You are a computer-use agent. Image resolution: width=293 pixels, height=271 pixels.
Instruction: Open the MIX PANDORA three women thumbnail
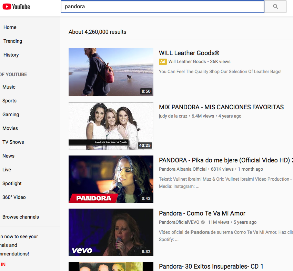pos(111,126)
